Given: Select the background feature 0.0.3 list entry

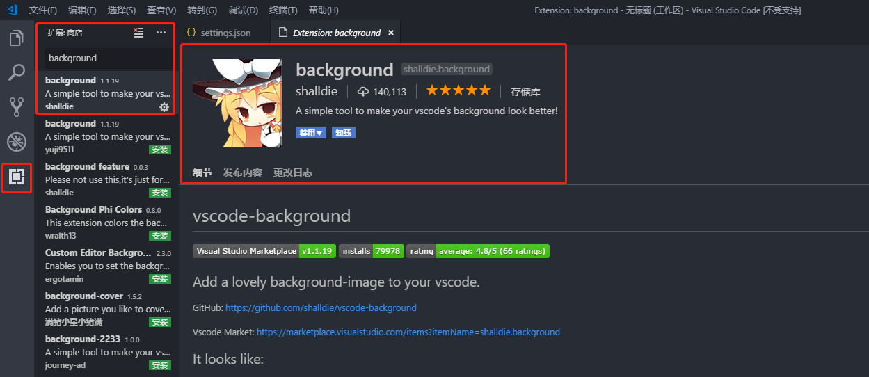Looking at the screenshot, I should [106, 179].
